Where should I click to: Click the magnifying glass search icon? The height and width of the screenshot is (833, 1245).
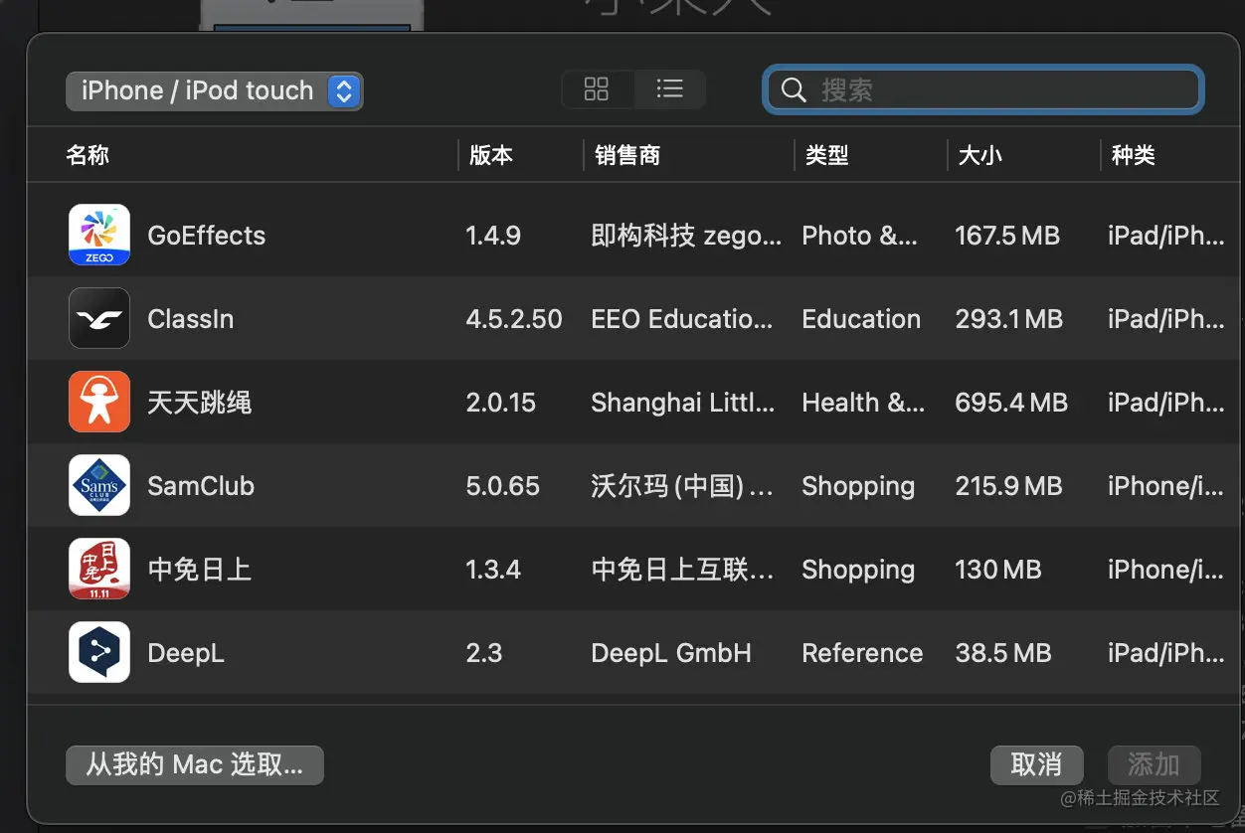[794, 90]
